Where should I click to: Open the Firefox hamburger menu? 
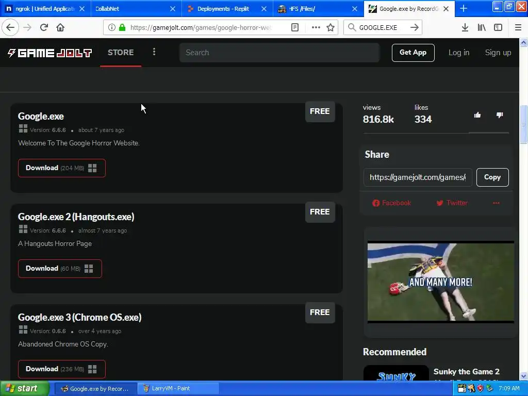[x=518, y=27]
